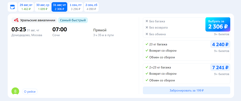Select the 31 авг, чт date tab
Image resolution: width=241 pixels, height=101 pixels.
click(x=59, y=7)
